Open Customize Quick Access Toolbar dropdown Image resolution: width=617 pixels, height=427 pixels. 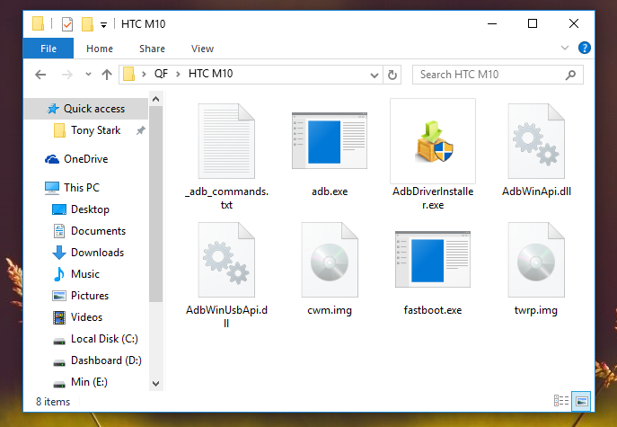pyautogui.click(x=103, y=25)
